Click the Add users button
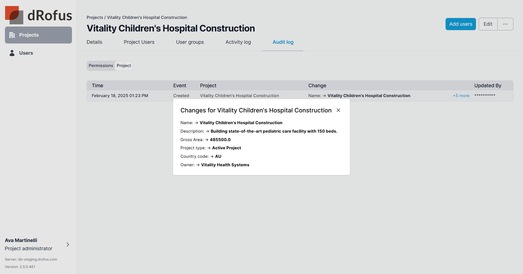 [461, 24]
